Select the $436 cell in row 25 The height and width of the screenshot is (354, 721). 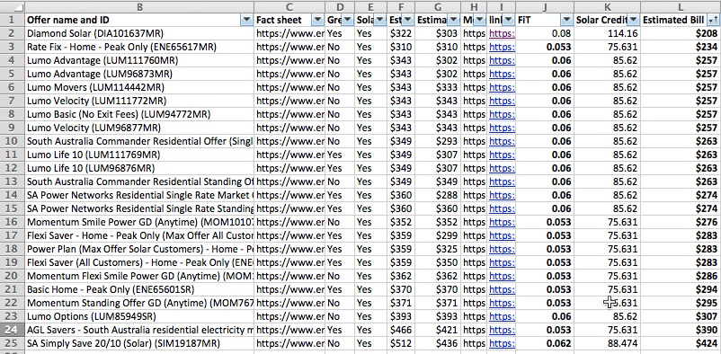click(x=438, y=343)
